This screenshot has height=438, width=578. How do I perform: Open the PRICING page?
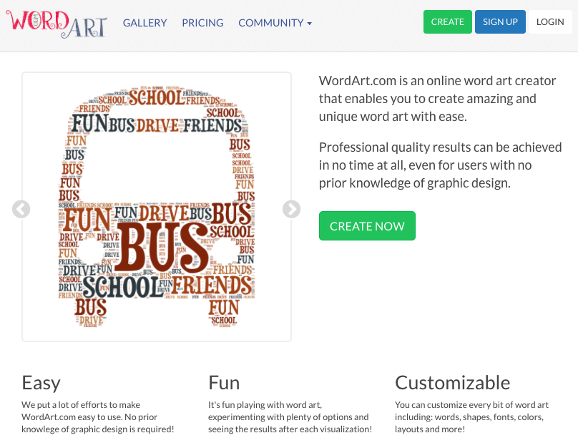coord(202,23)
